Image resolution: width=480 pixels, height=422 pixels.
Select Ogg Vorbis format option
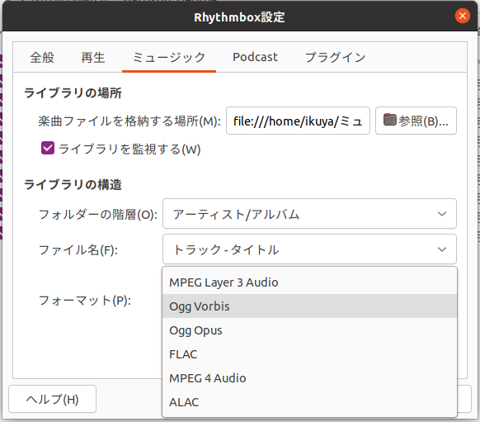pyautogui.click(x=309, y=306)
